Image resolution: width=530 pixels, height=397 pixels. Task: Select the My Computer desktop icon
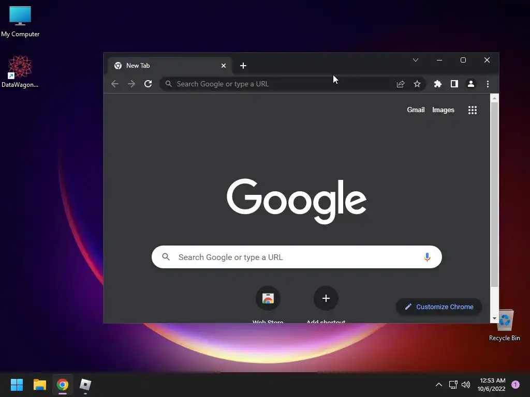pos(20,22)
